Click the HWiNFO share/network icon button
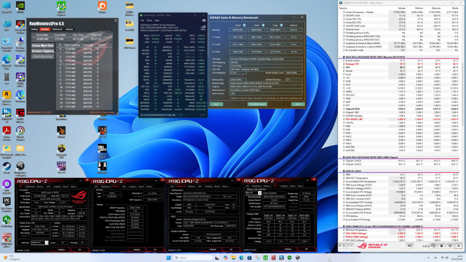Screen dimensions: 466x262 pyautogui.click(x=410, y=246)
